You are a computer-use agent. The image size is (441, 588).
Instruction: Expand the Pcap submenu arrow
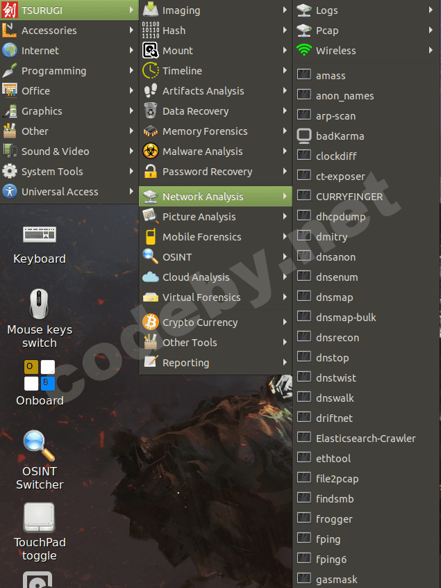click(x=431, y=31)
